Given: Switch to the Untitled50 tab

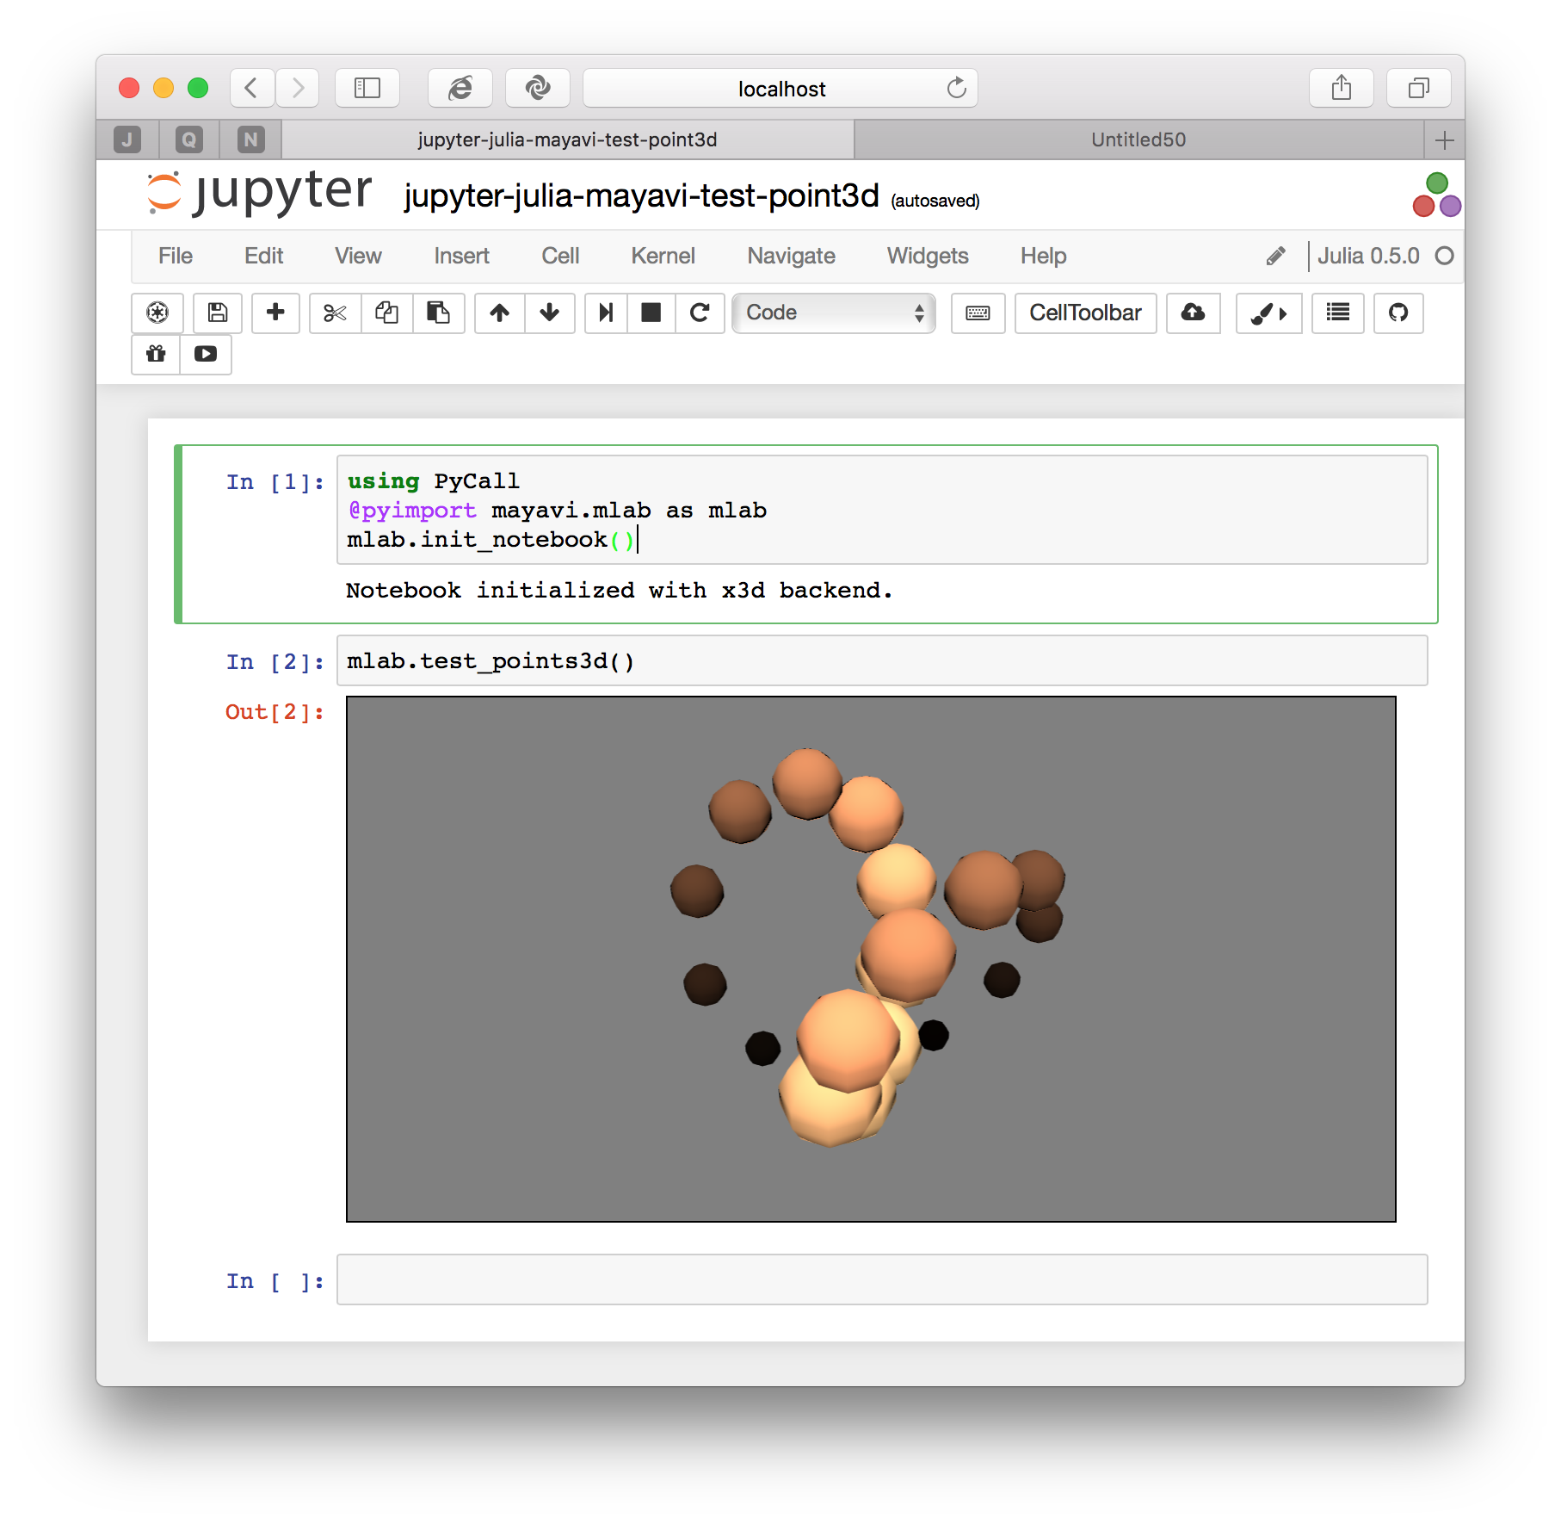Looking at the screenshot, I should click(x=1138, y=139).
